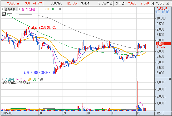Click the square marker before 거래량
The width and height of the screenshot is (172, 116).
click(2, 79)
